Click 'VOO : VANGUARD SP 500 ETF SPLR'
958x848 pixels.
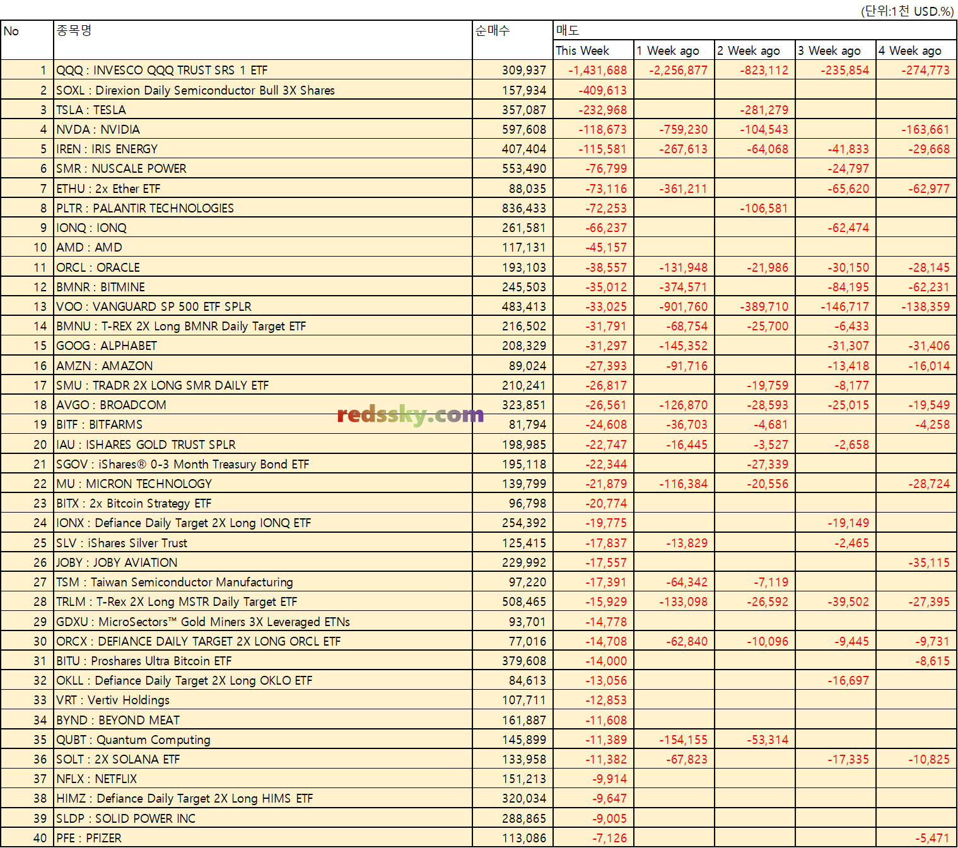point(263,306)
